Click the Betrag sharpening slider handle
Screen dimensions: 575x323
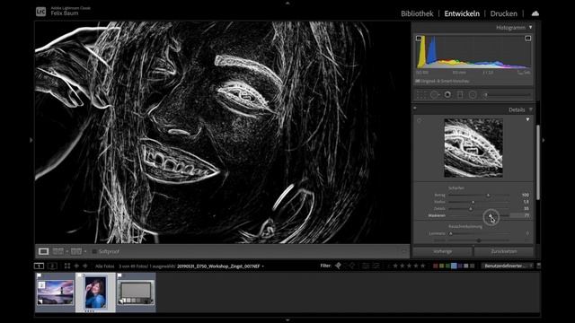click(488, 196)
